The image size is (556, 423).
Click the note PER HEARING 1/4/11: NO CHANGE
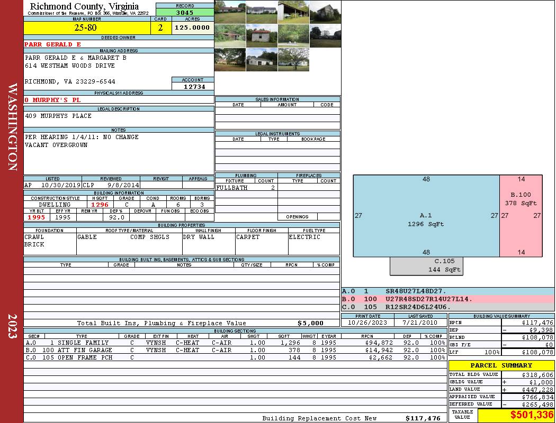82,137
